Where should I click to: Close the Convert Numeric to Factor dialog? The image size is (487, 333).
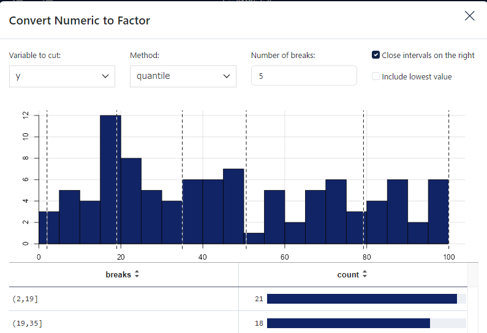click(x=470, y=16)
